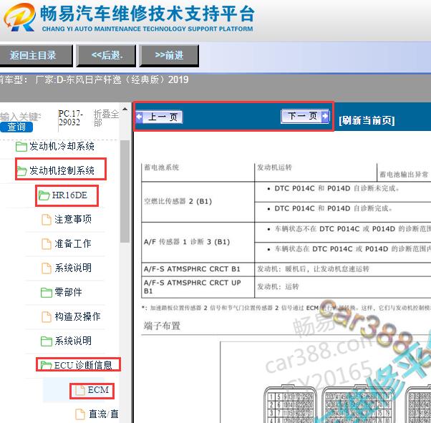This screenshot has height=423, width=431.
Task: Select the 空燃比传感器 2 (B1) cell
Action: (x=198, y=202)
